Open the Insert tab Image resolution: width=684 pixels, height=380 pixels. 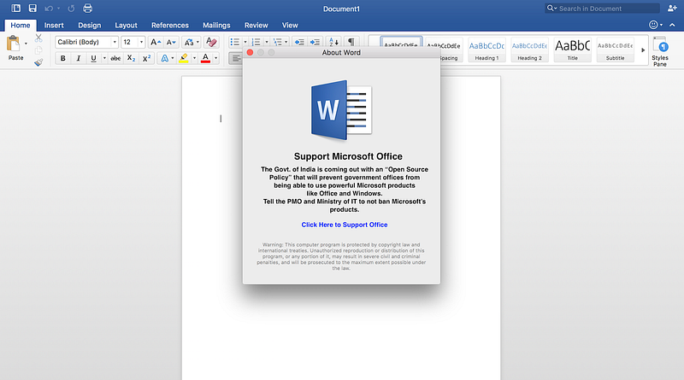tap(54, 26)
